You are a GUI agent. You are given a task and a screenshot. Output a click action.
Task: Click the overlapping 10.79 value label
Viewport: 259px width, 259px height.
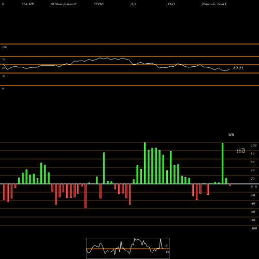tap(241, 149)
